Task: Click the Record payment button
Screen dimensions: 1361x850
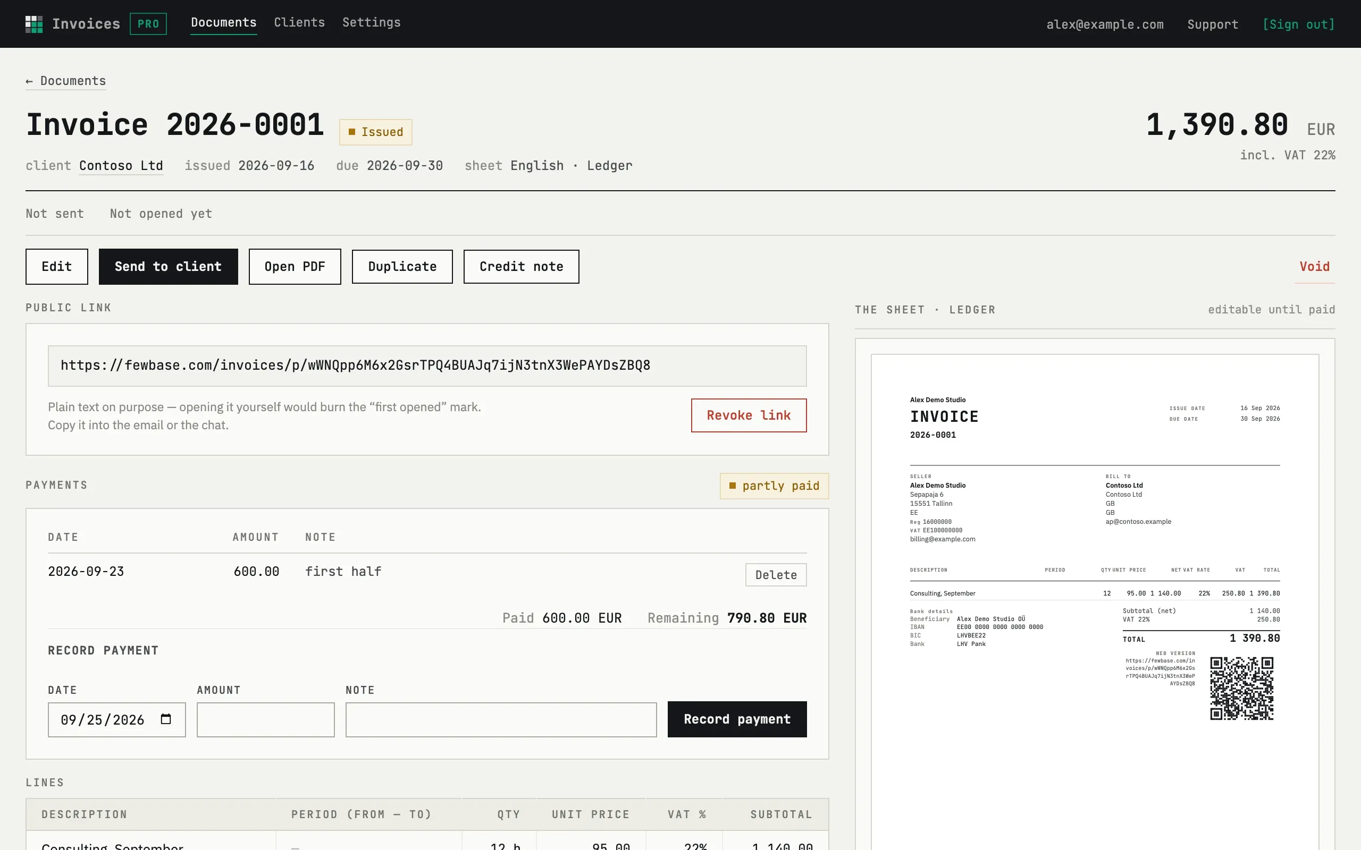Action: 737,719
